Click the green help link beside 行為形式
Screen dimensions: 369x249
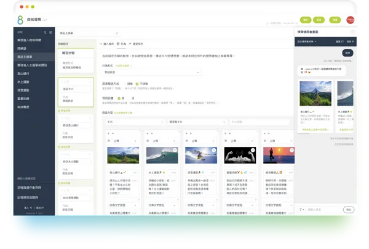point(123,66)
